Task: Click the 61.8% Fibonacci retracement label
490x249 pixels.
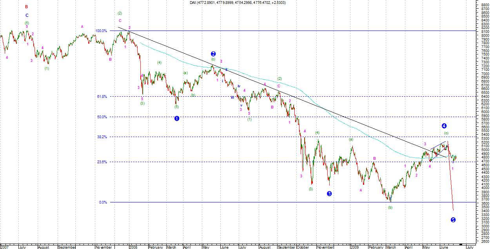Action: [102, 96]
